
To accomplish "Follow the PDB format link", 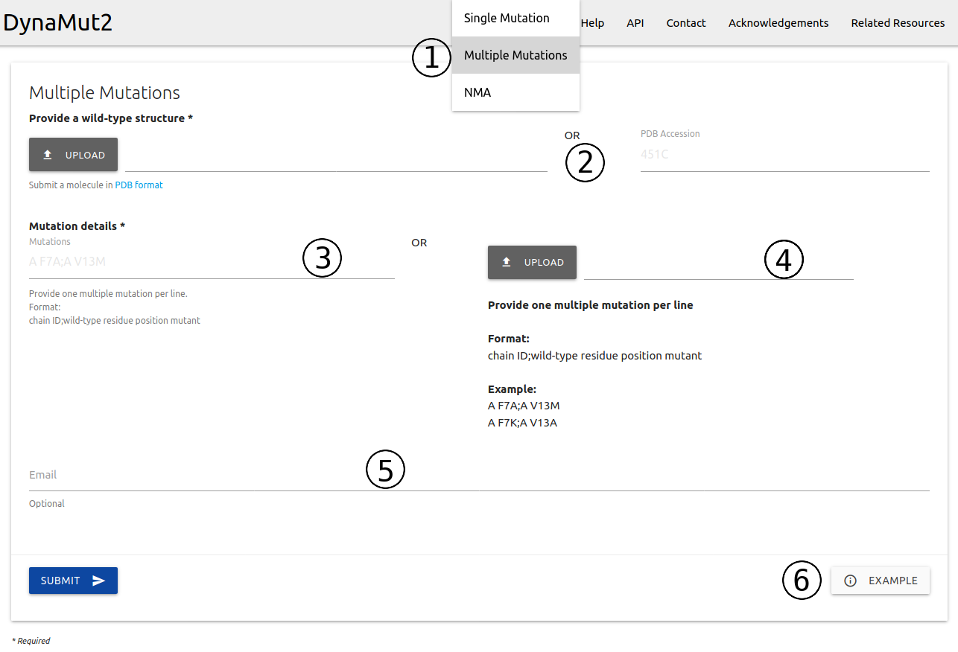I will coord(139,185).
